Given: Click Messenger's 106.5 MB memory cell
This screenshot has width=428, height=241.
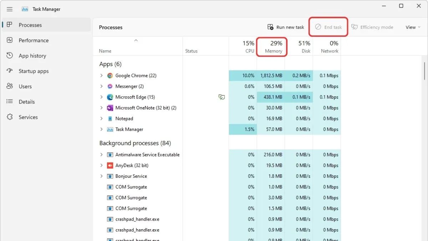Looking at the screenshot, I should 271,86.
